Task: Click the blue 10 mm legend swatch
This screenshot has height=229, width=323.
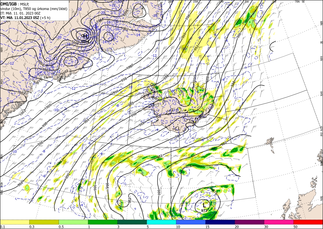Action: tap(191, 222)
